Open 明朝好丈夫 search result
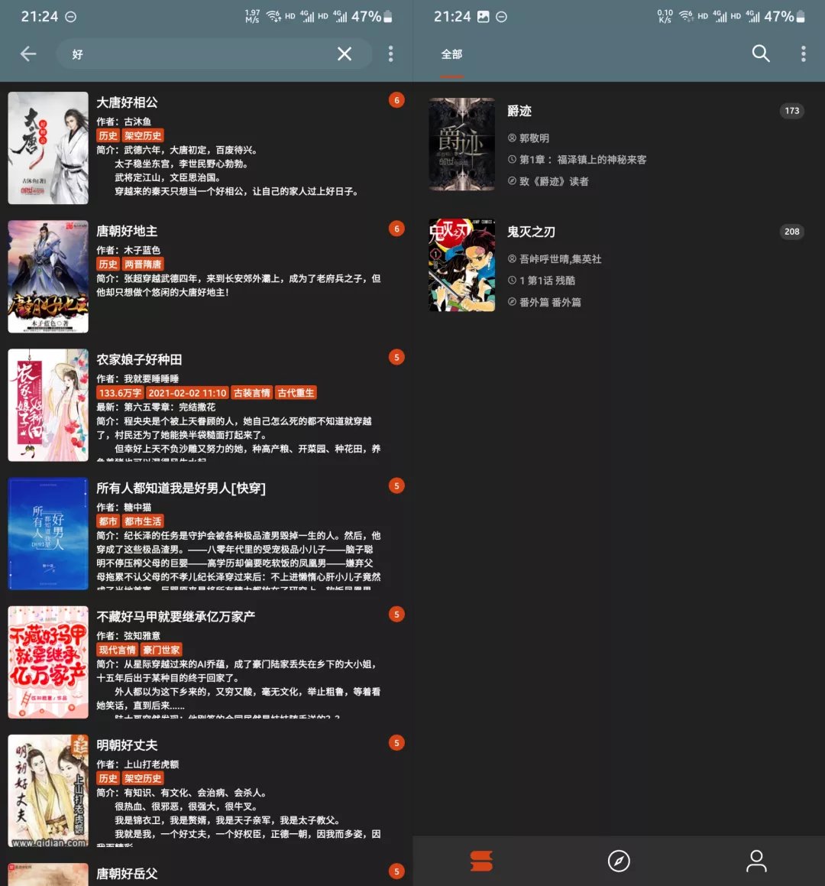 click(127, 745)
